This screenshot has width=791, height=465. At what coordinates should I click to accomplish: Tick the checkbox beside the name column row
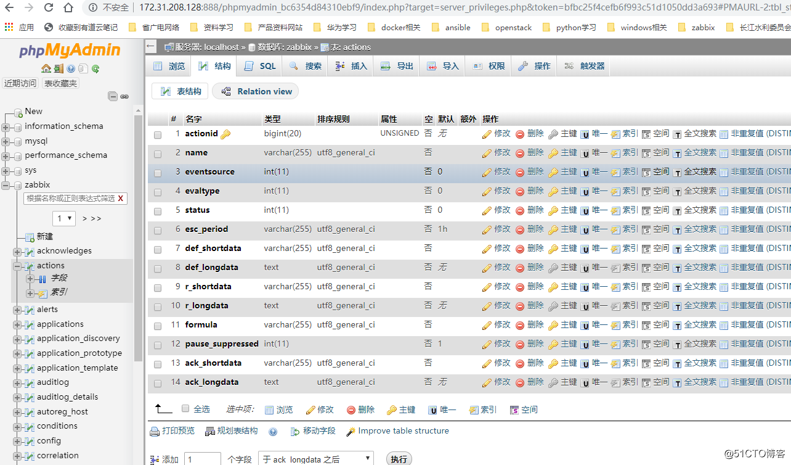click(x=158, y=153)
